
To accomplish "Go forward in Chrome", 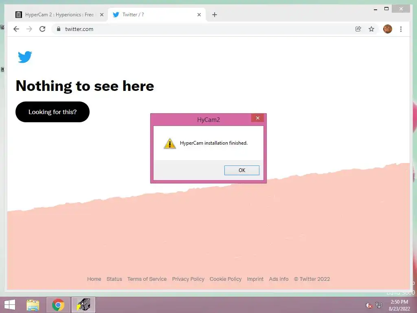I will pos(29,29).
